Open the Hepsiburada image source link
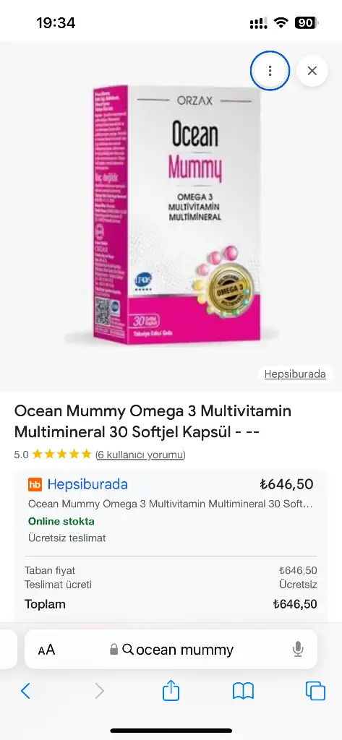This screenshot has height=740, width=342. pyautogui.click(x=295, y=374)
